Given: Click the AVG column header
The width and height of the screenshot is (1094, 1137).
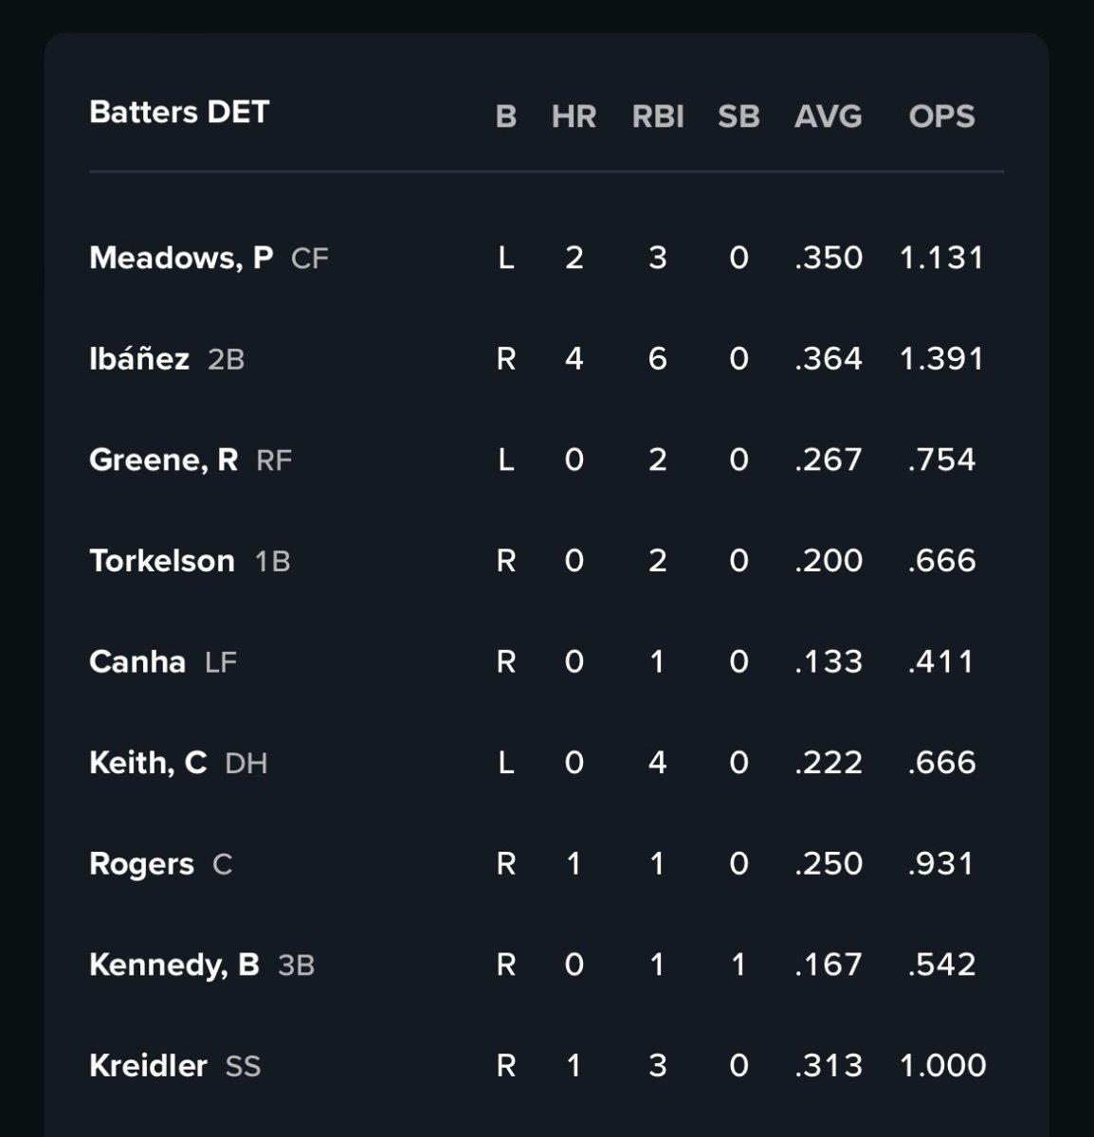Looking at the screenshot, I should coord(829,117).
